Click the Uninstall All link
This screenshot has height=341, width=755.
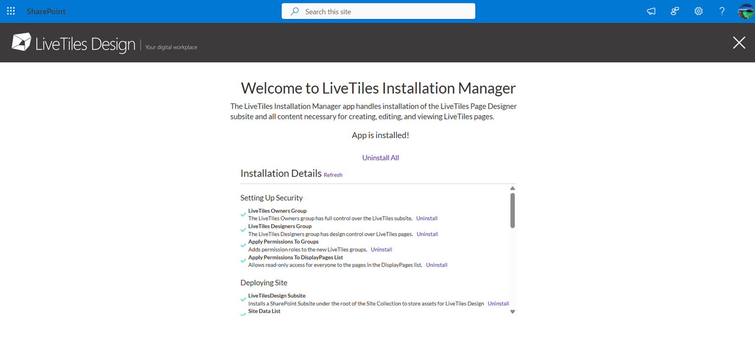click(380, 158)
